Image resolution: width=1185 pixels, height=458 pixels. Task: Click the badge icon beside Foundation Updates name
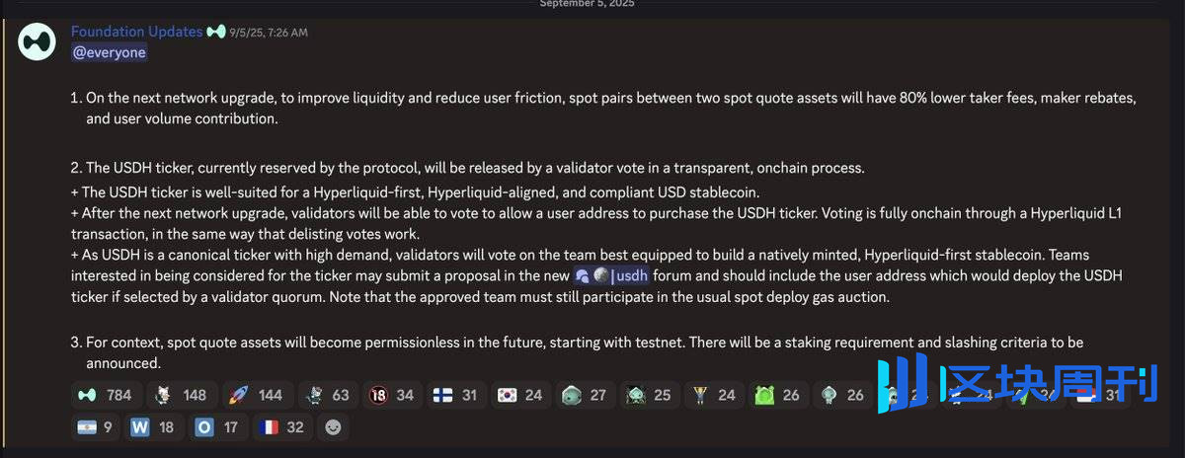click(x=217, y=32)
